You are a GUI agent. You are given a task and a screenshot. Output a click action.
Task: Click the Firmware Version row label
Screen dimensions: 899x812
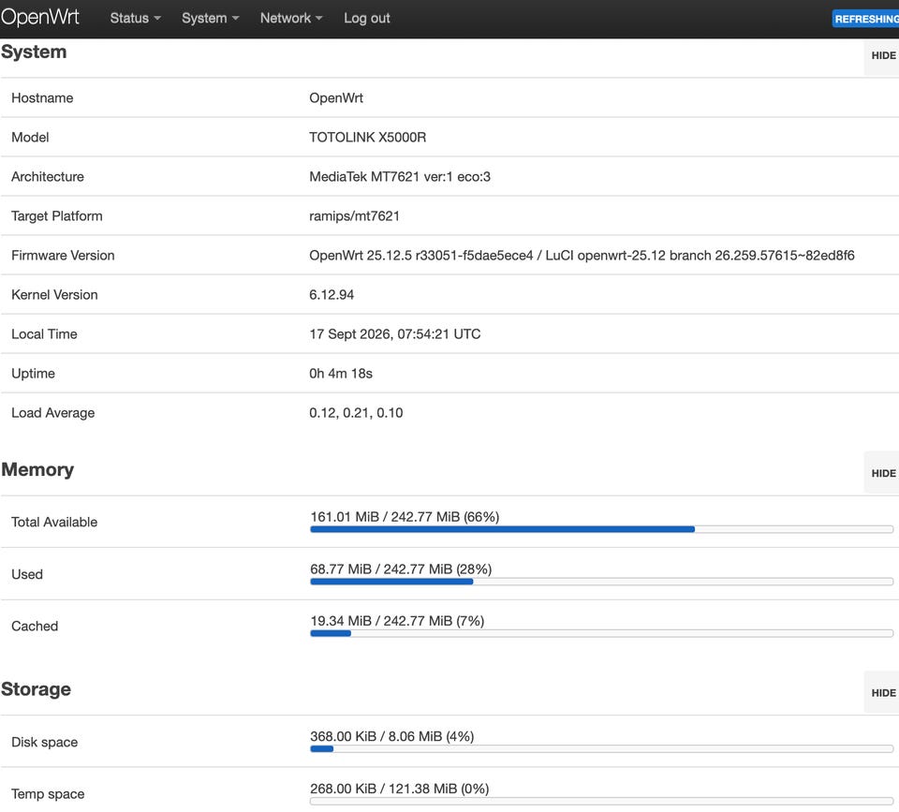click(63, 255)
